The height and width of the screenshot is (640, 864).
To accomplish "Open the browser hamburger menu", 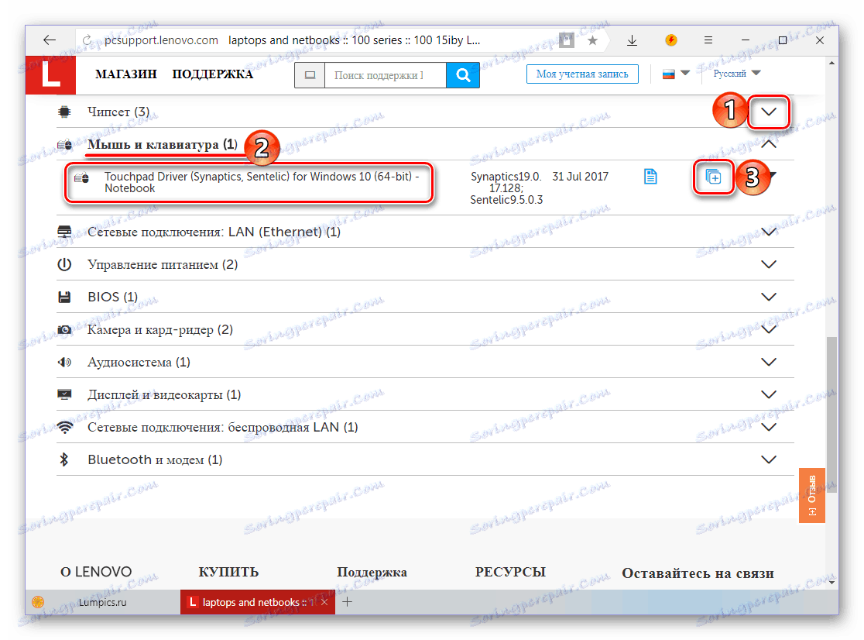I will click(708, 40).
